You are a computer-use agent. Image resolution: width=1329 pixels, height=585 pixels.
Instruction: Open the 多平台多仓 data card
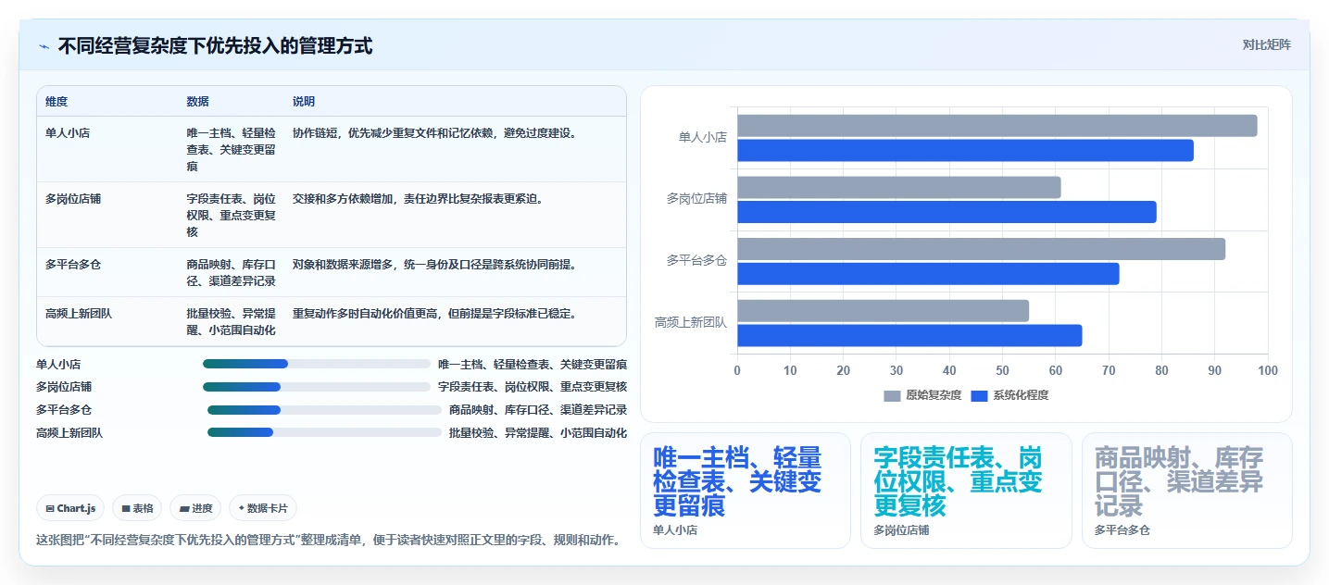coord(1186,491)
